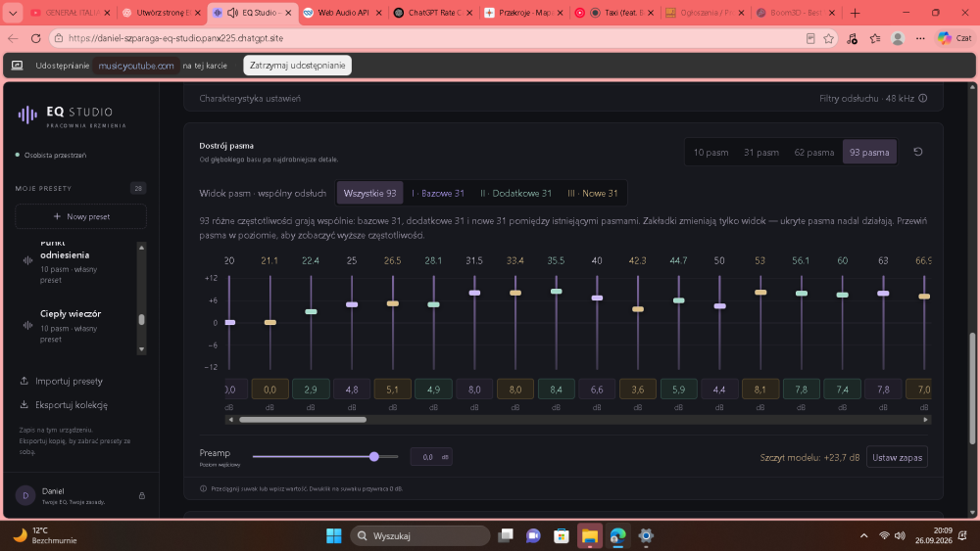Switch to I · Bazowe 31 tab

click(437, 194)
